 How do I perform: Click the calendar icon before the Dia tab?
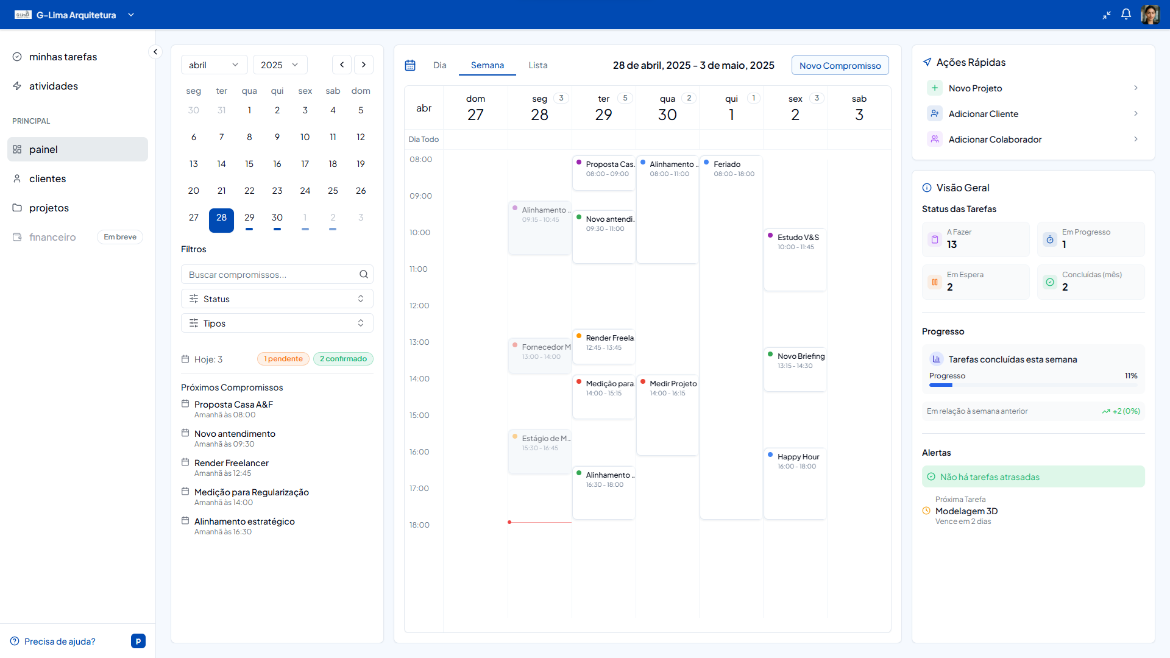coord(410,65)
